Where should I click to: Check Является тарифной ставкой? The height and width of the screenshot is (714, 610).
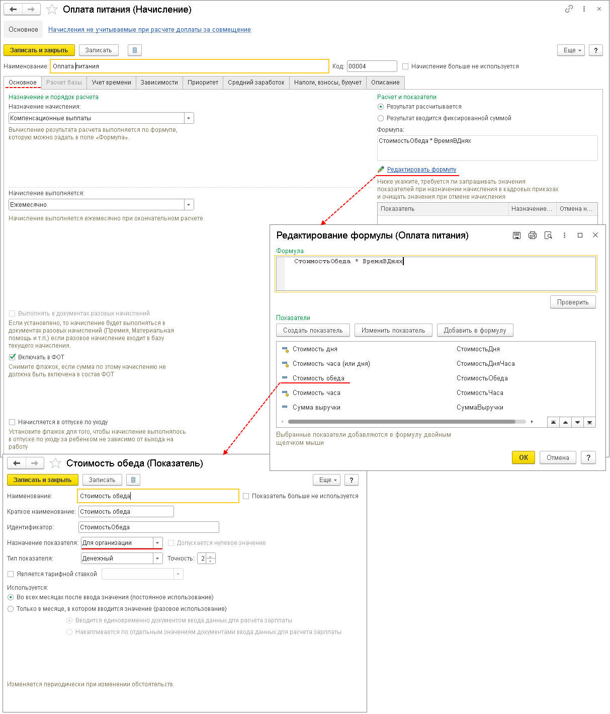click(11, 574)
